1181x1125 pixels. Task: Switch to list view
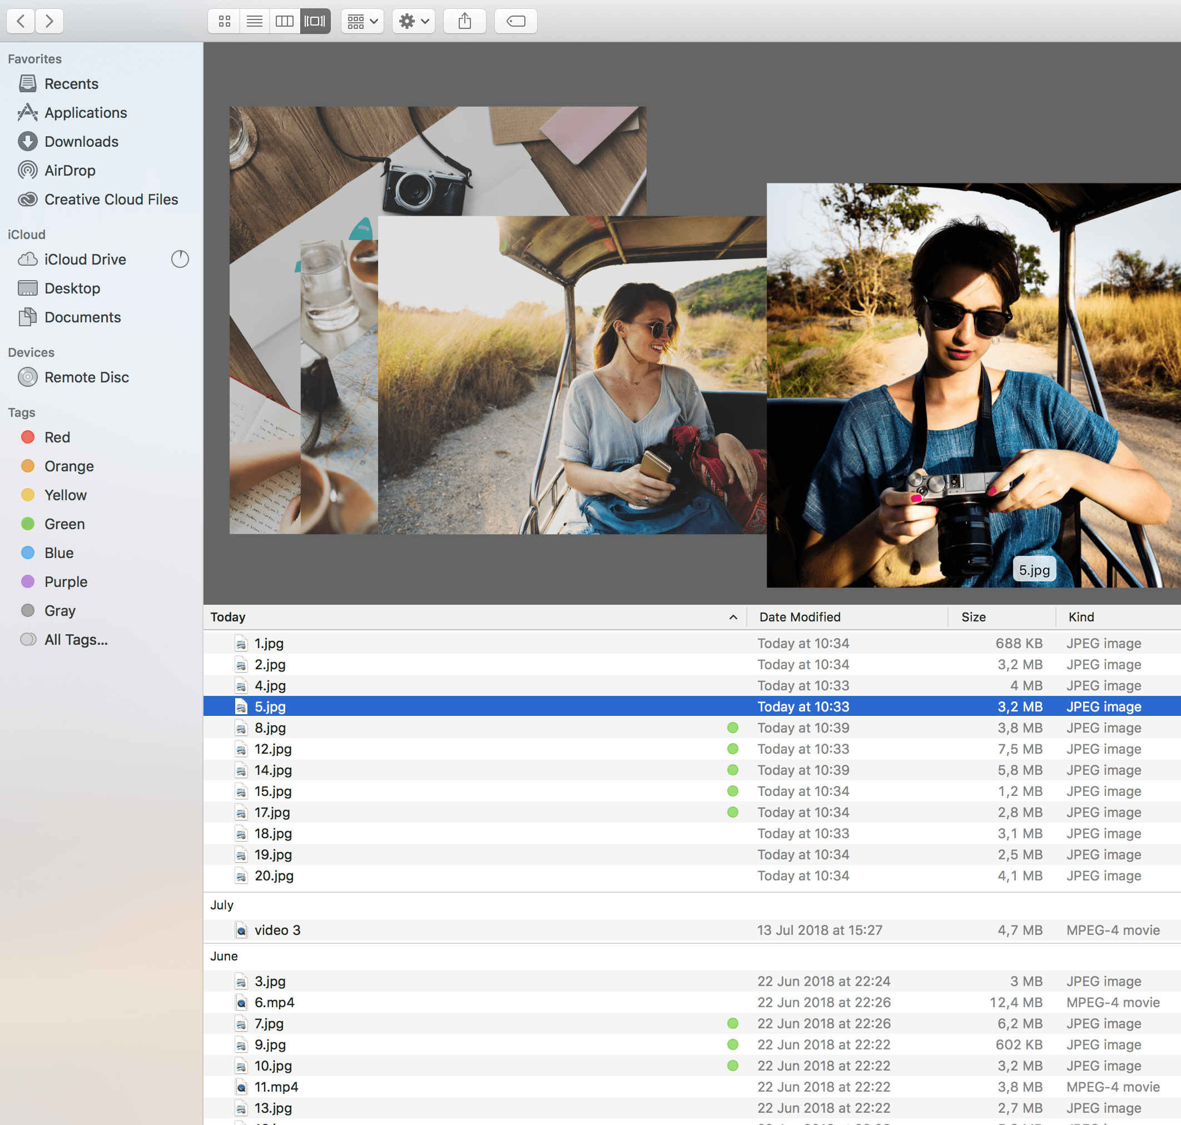[x=254, y=21]
